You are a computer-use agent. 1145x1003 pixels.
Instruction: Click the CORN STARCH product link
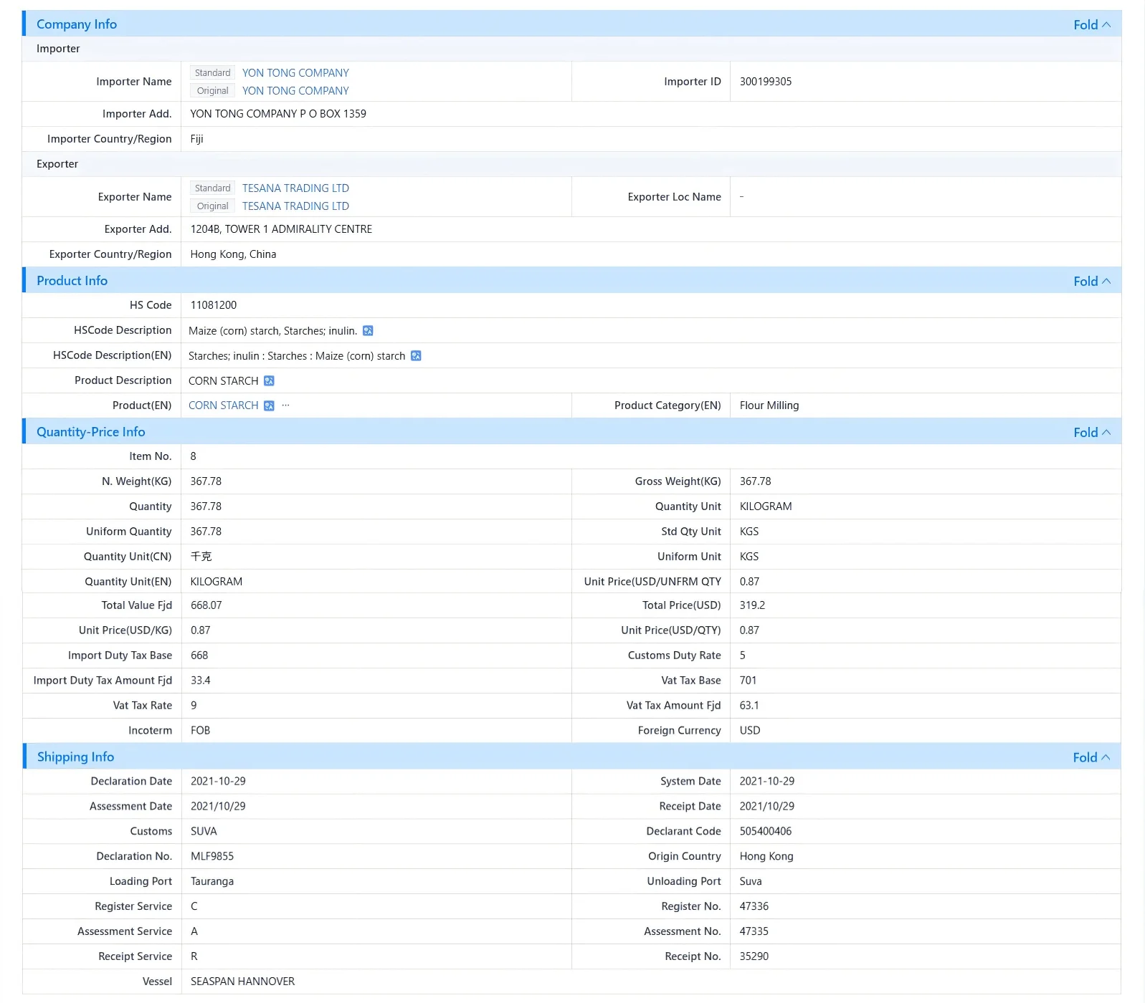[x=224, y=405]
